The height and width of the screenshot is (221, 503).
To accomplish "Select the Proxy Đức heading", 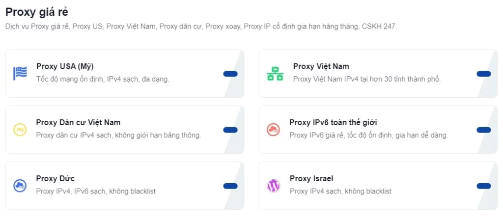I will (x=56, y=178).
